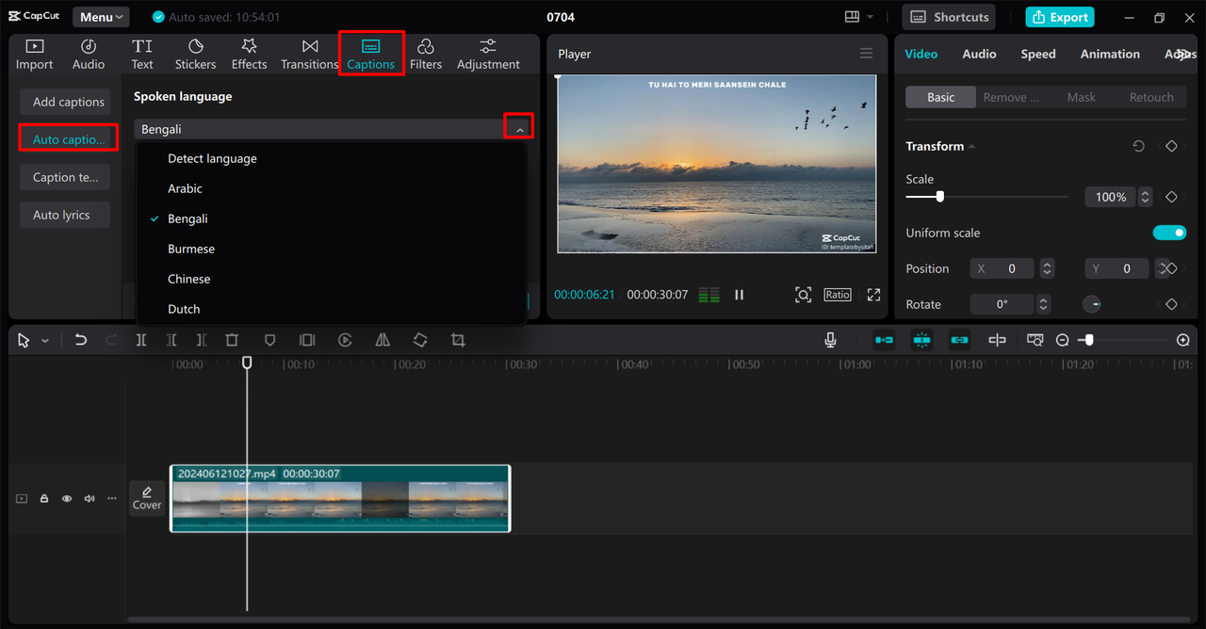The height and width of the screenshot is (629, 1206).
Task: Zoom in on the timeline
Action: click(x=1183, y=340)
